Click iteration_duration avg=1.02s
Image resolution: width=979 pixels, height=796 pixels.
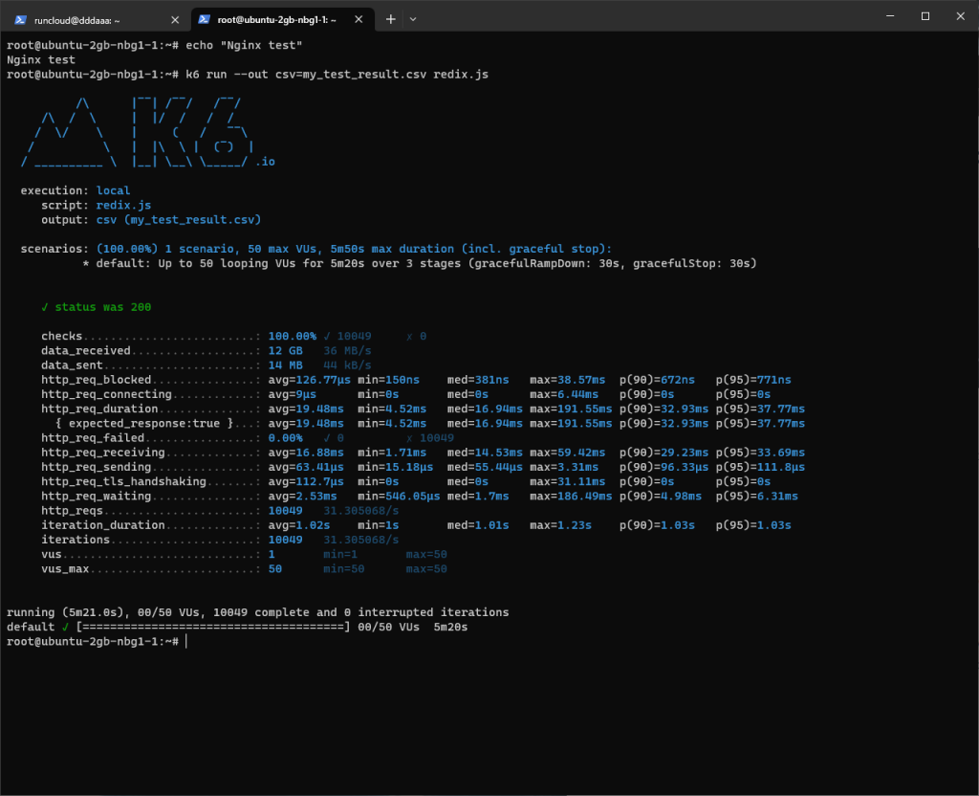click(299, 525)
